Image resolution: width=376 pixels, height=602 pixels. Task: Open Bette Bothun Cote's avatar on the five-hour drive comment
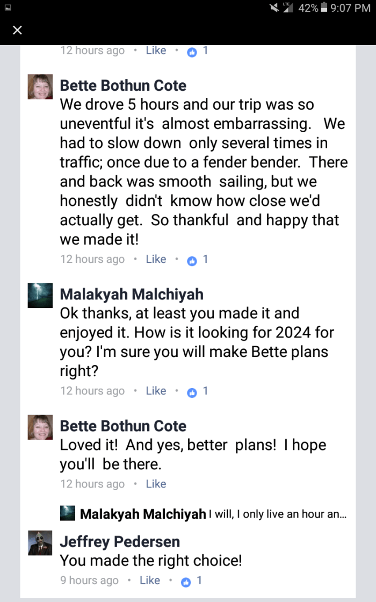tap(40, 87)
